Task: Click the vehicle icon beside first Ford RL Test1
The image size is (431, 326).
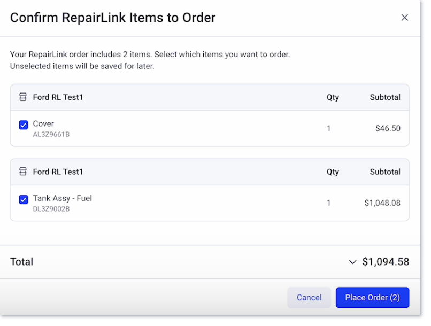Action: [x=24, y=97]
